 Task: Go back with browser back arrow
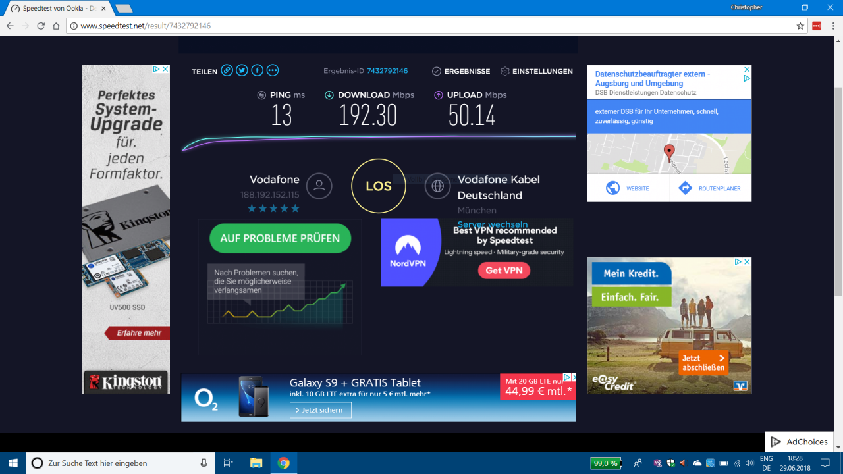coord(10,26)
